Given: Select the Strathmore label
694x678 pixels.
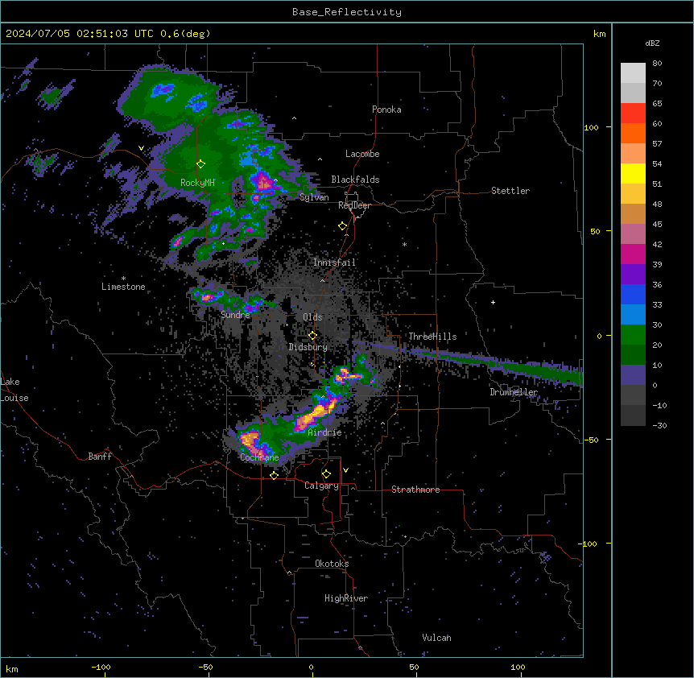Looking at the screenshot, I should (x=415, y=490).
